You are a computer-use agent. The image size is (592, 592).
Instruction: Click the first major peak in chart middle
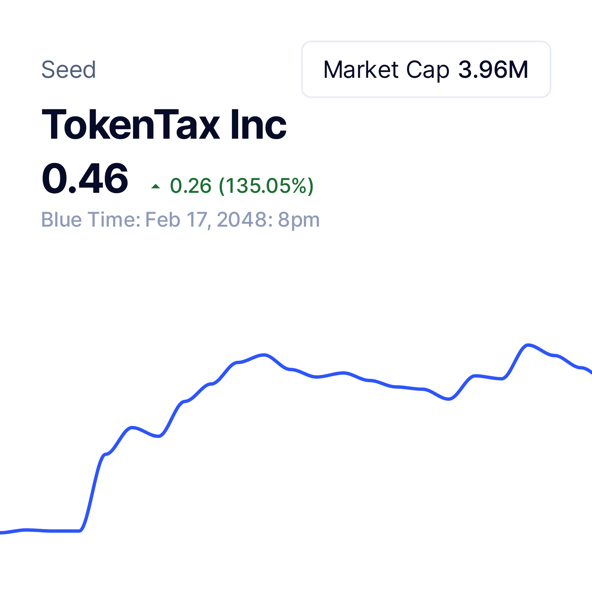click(x=264, y=355)
